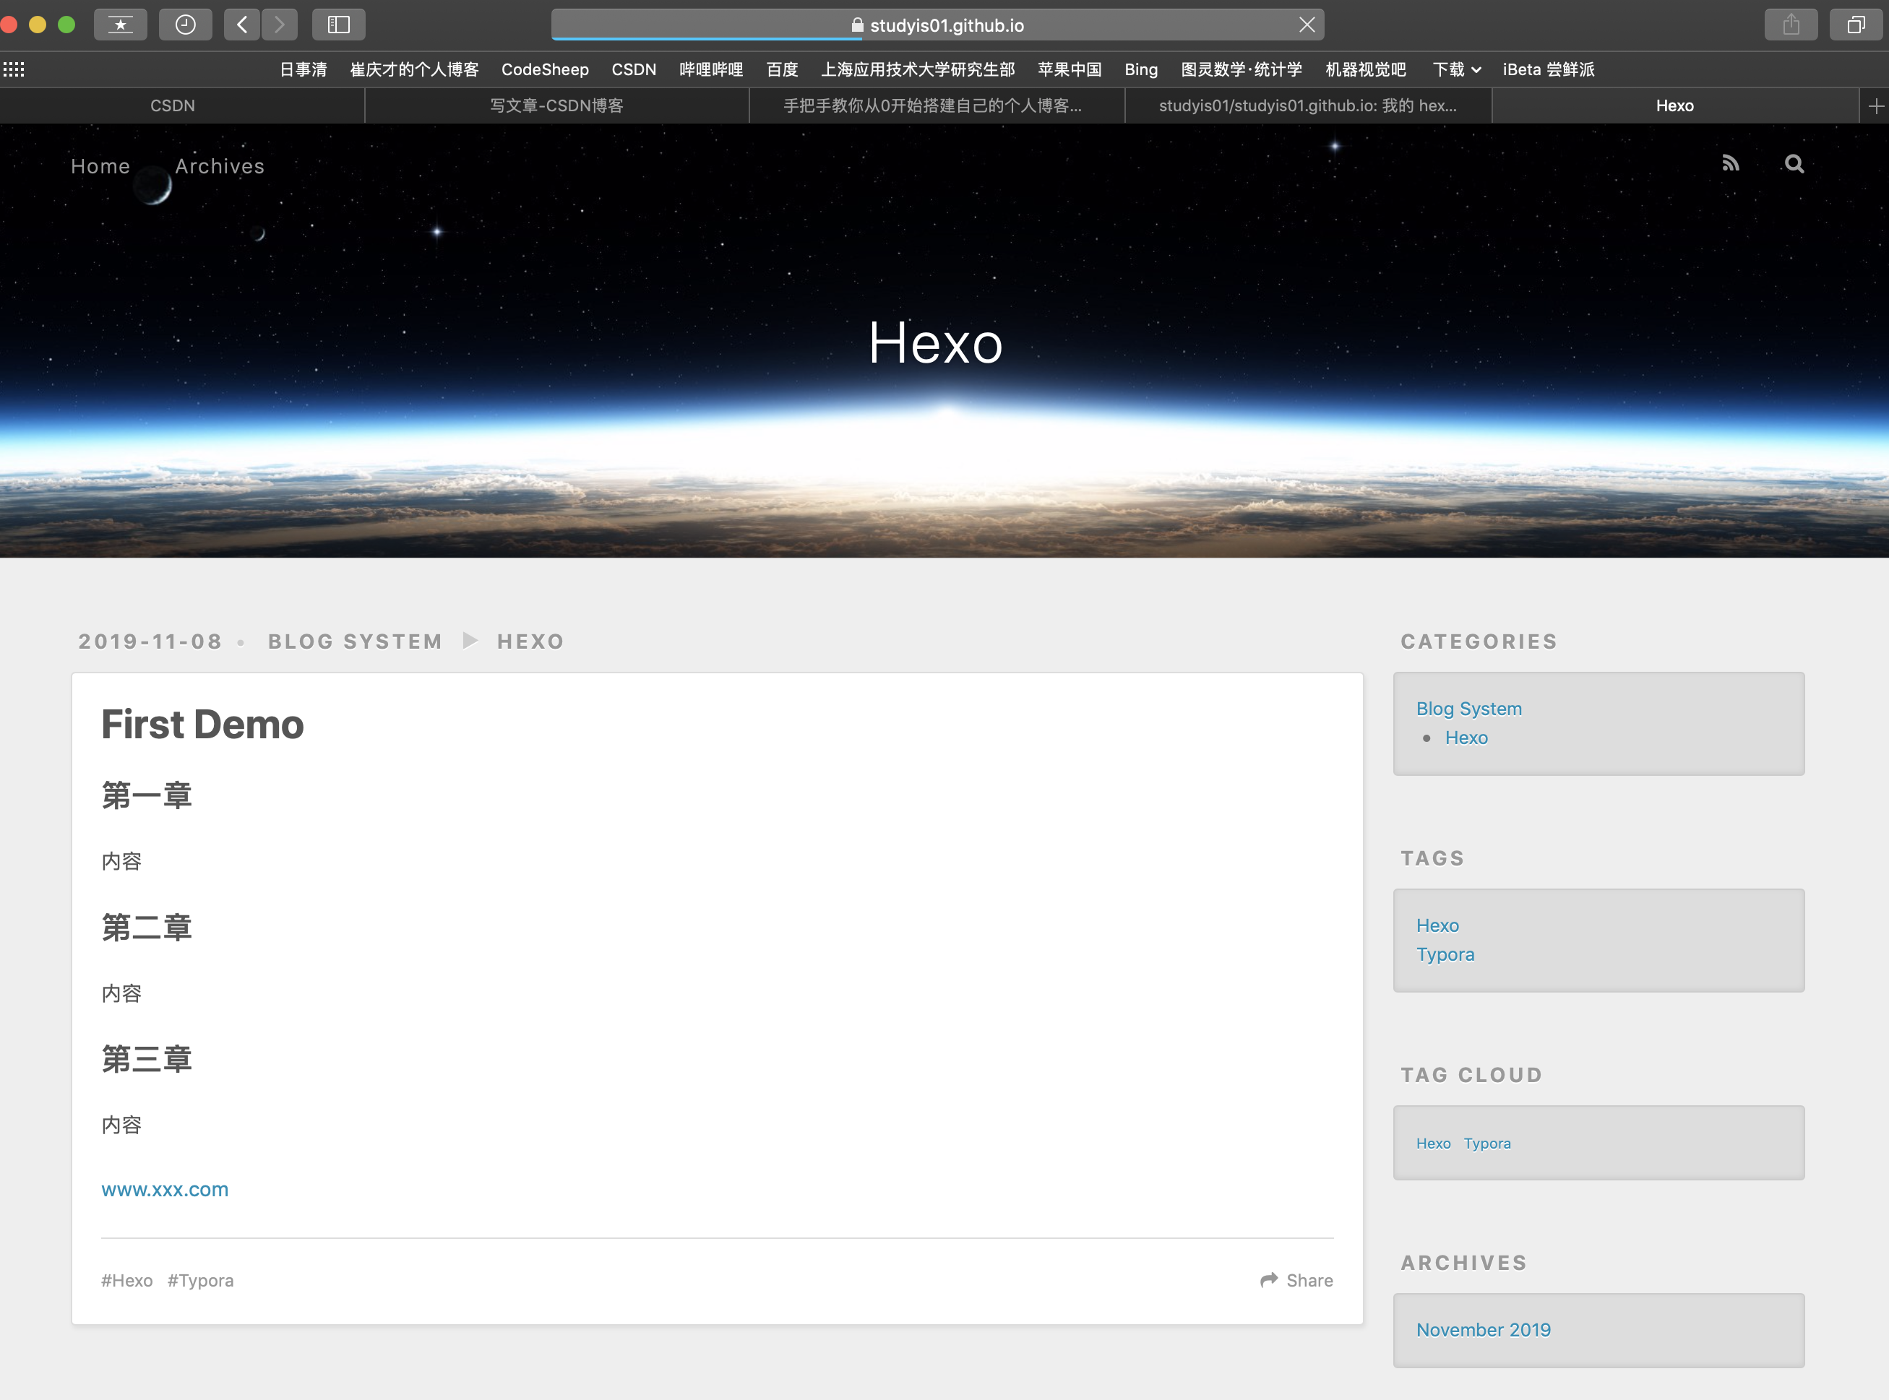Toggle the Safari sidebar button
Image resolution: width=1889 pixels, height=1400 pixels.
click(x=338, y=25)
